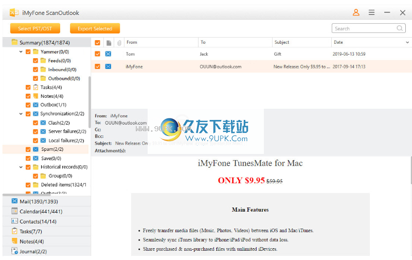Viewport: 412px width, 260px height.
Task: Collapse the Historical records tree node
Action: point(21,167)
